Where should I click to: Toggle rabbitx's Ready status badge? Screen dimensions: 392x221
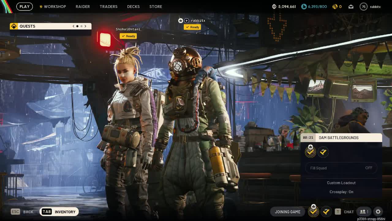click(x=192, y=27)
